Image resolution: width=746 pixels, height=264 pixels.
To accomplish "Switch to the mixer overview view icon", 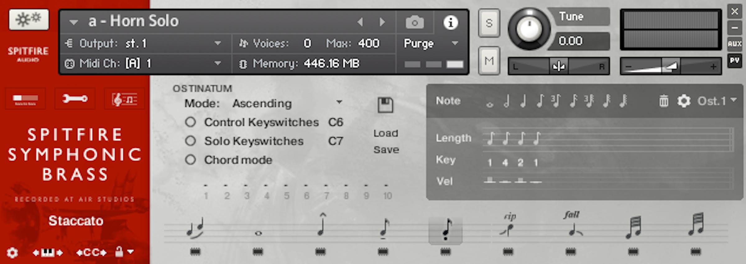I will 25,99.
